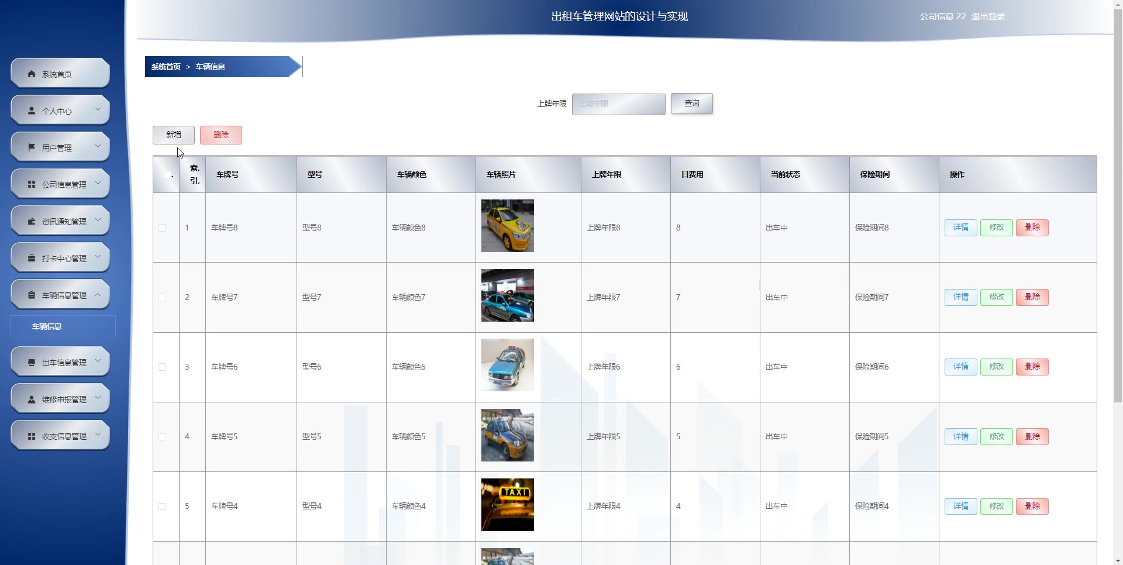This screenshot has height=565, width=1123.
Task: Check the checkbox for row 车牌号4
Action: [x=163, y=506]
